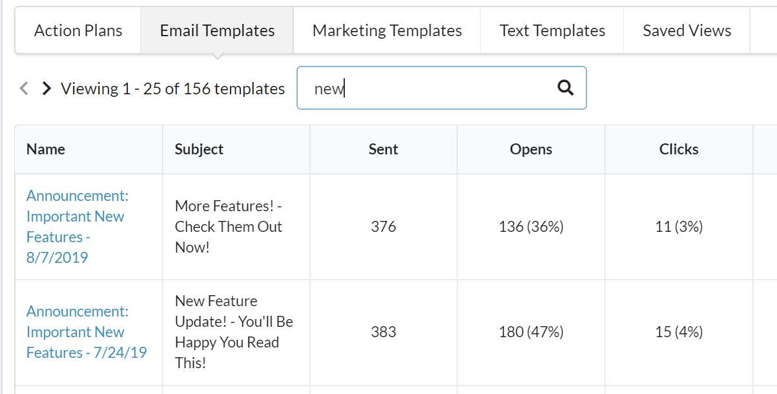Image resolution: width=777 pixels, height=394 pixels.
Task: Sort by the Subject column header
Action: click(199, 149)
